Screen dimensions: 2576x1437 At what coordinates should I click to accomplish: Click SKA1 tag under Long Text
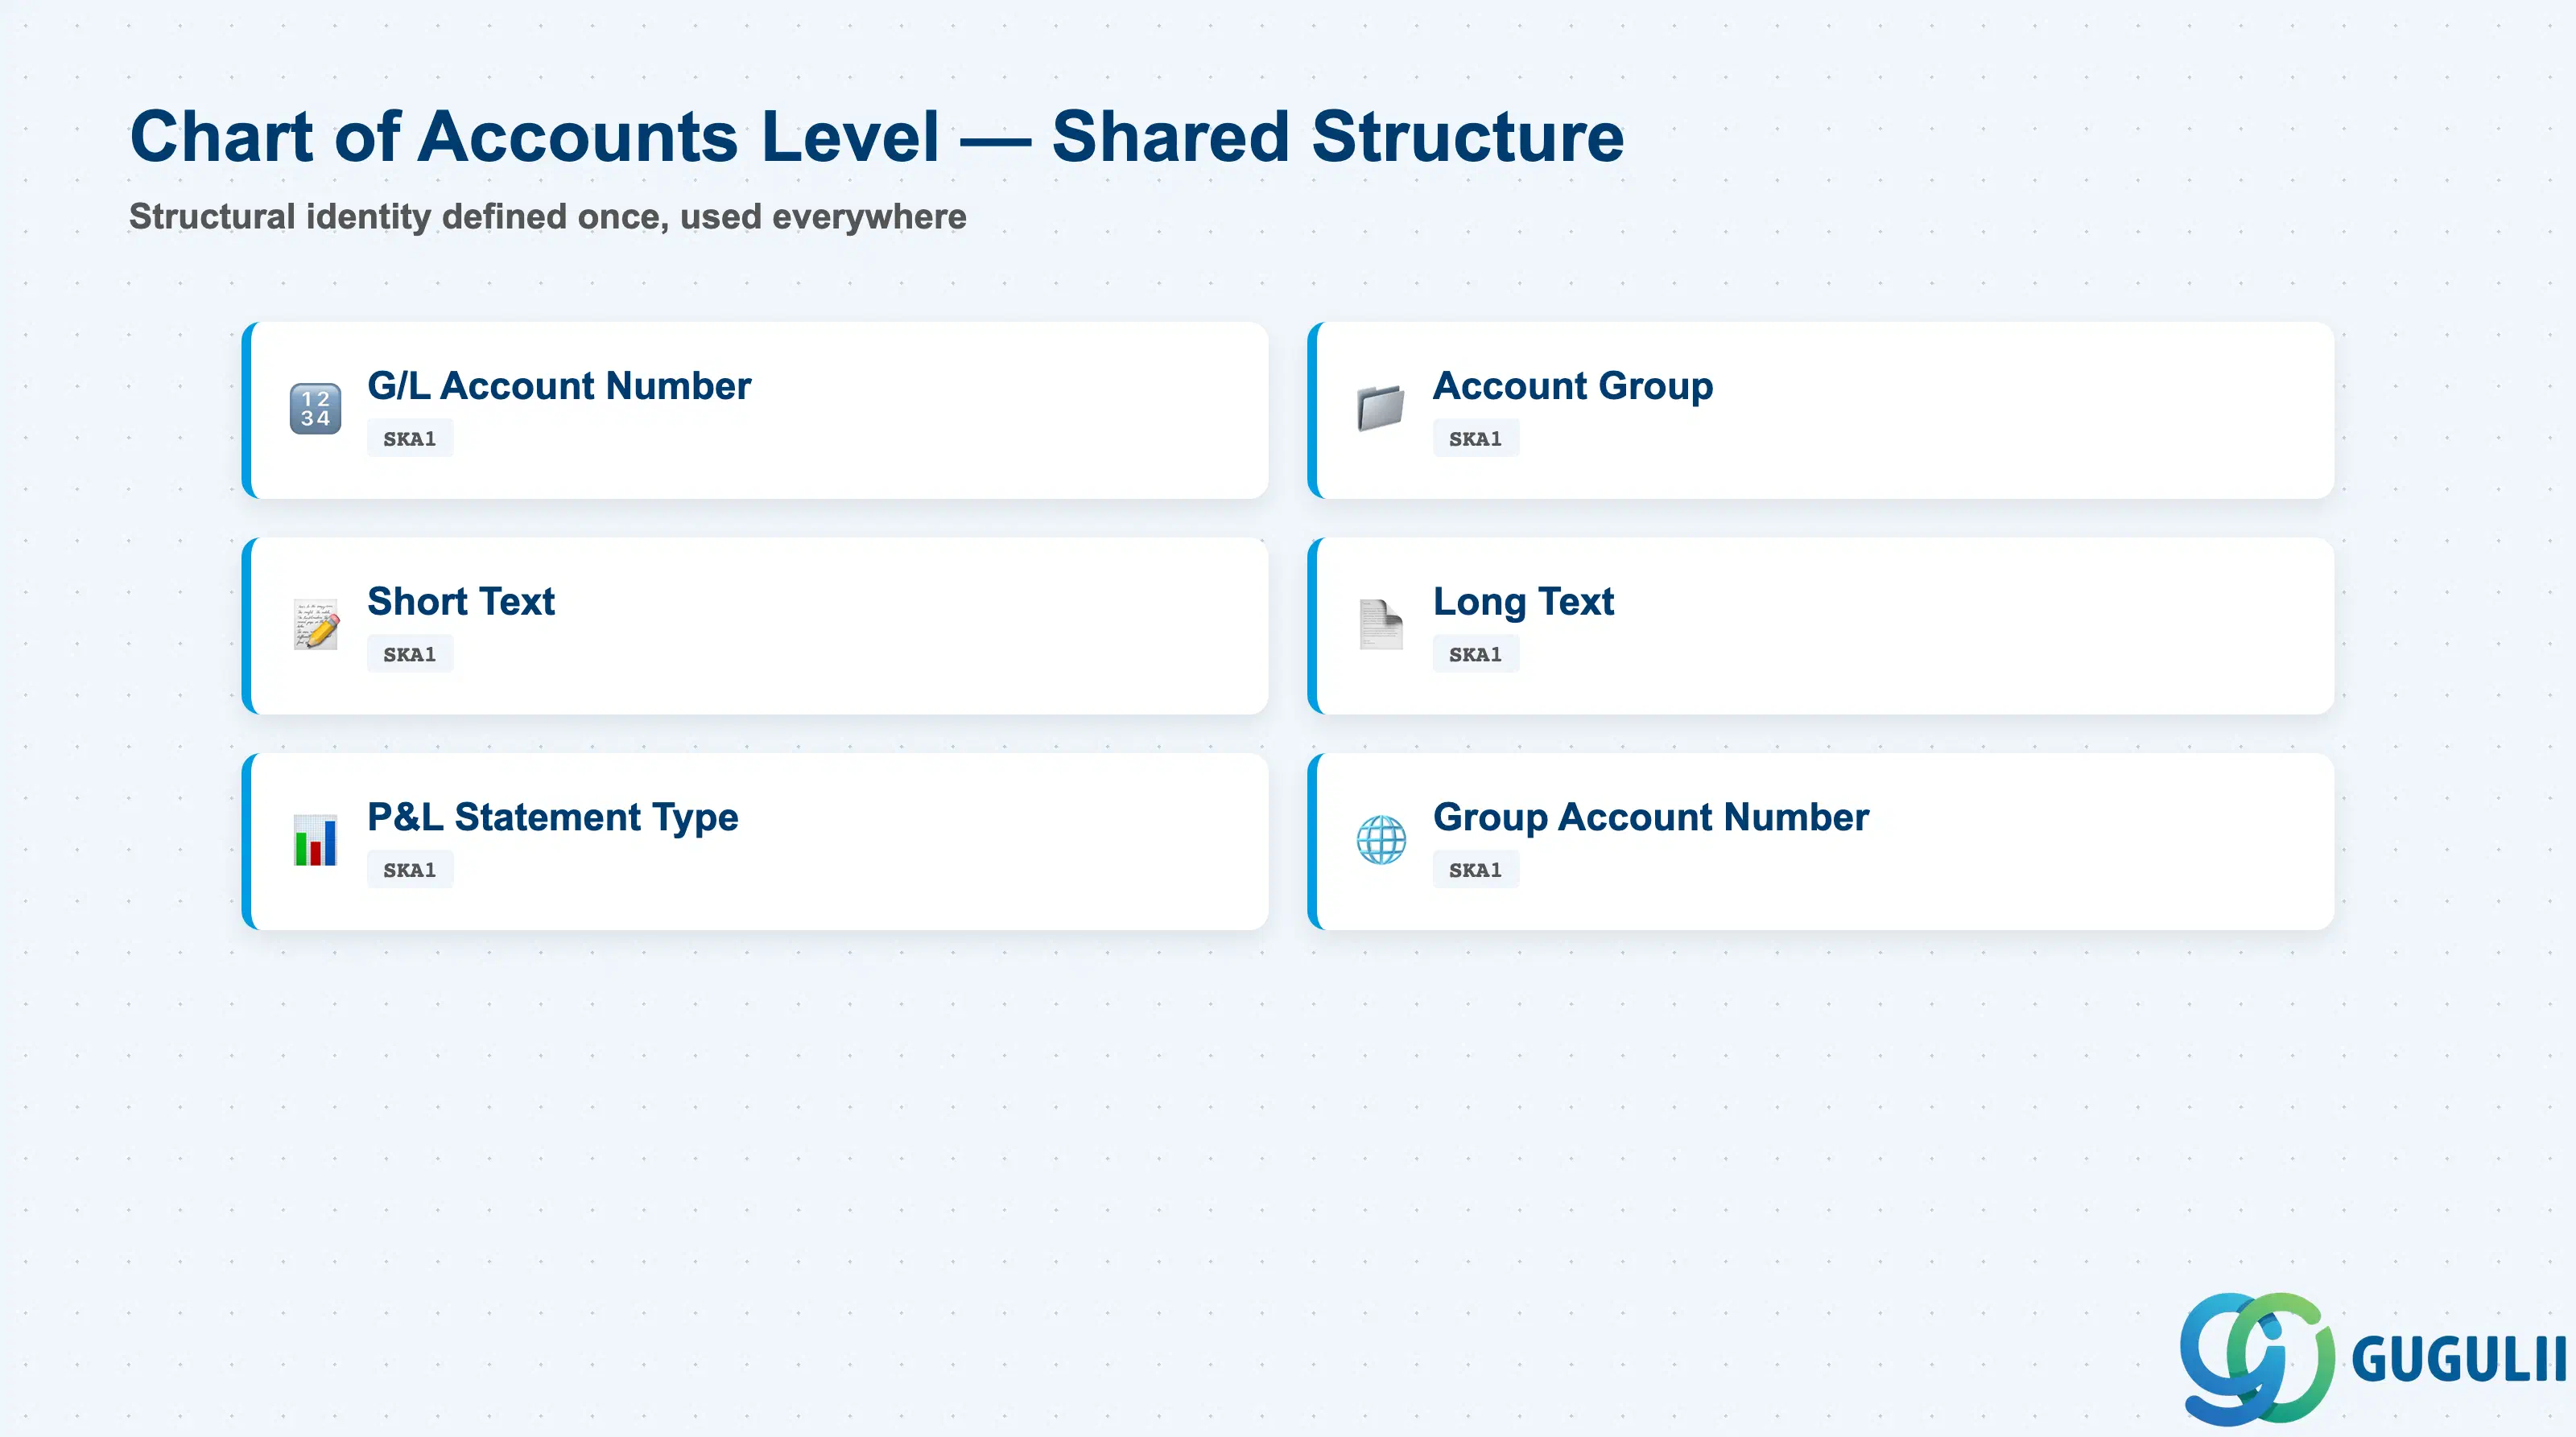pos(1476,655)
